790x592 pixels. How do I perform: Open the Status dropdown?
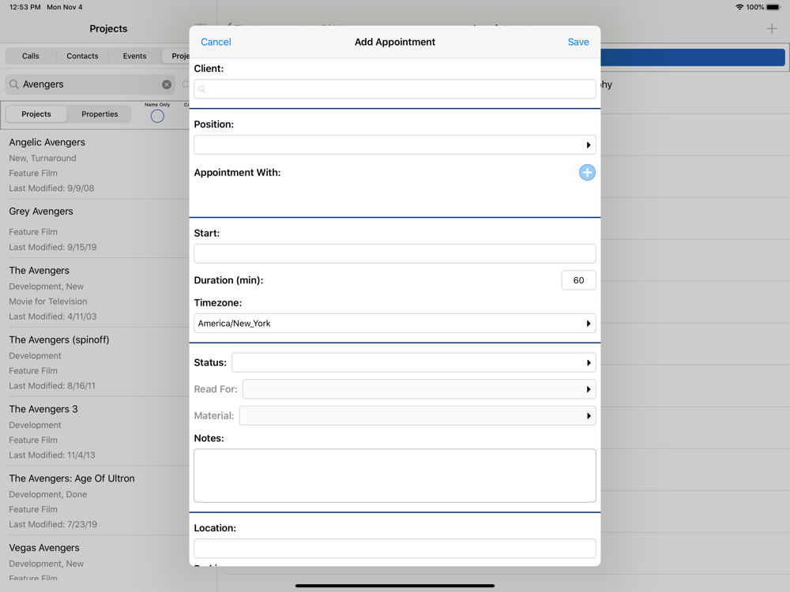pos(413,363)
